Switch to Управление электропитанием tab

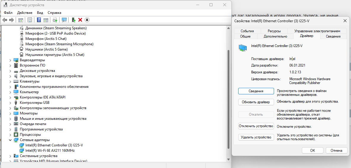[317, 31]
